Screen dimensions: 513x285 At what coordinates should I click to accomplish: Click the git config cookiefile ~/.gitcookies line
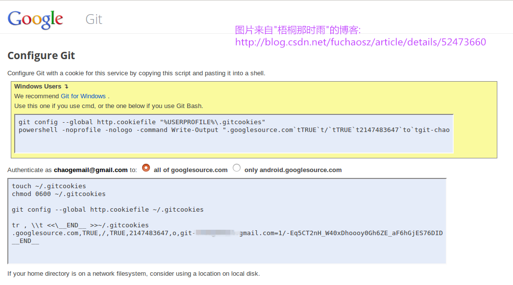(x=108, y=210)
